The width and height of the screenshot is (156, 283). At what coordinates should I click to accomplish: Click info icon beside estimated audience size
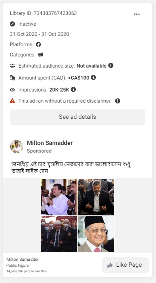click(x=111, y=65)
